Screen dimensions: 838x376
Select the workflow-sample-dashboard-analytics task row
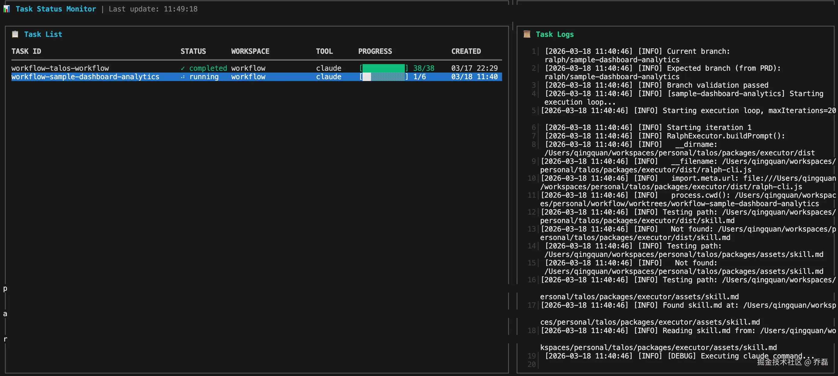click(x=85, y=77)
